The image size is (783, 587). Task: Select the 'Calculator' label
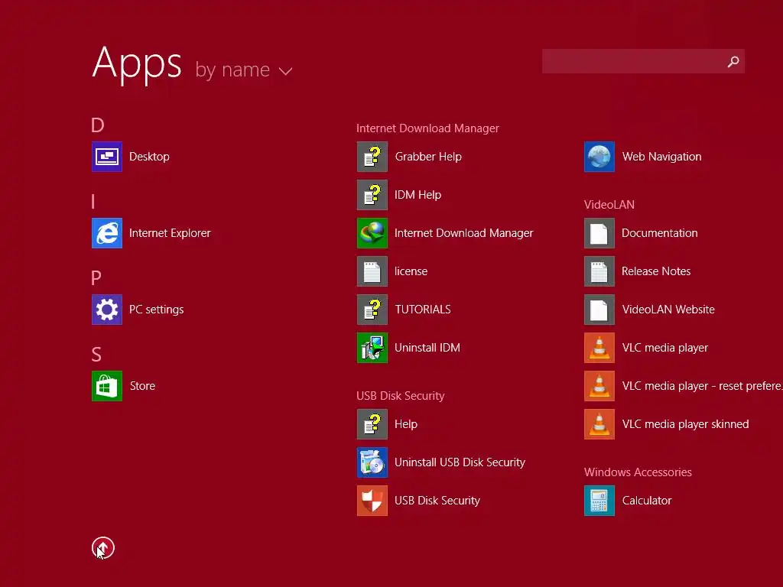pos(647,500)
